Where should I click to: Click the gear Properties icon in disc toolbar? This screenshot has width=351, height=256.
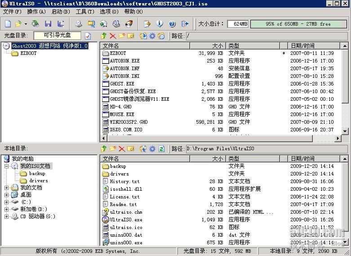tap(152, 36)
